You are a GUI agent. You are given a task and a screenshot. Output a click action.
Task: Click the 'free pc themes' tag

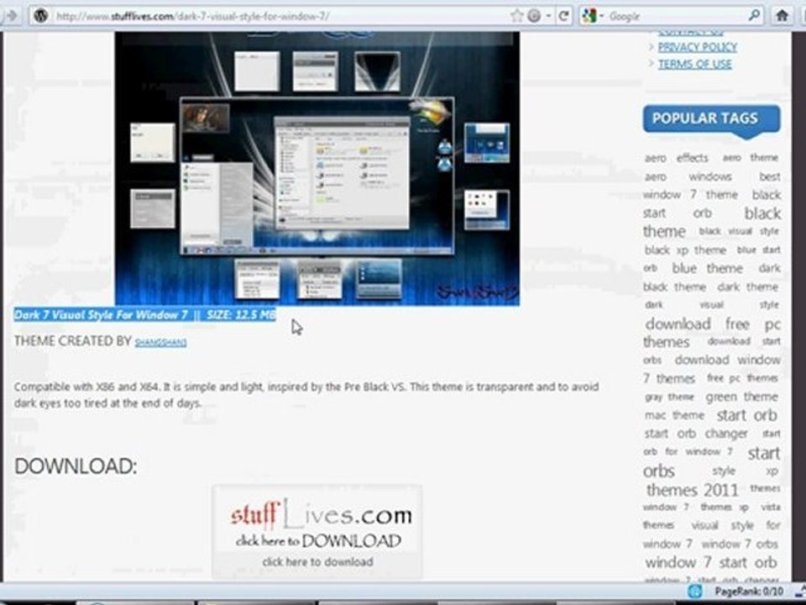(741, 378)
